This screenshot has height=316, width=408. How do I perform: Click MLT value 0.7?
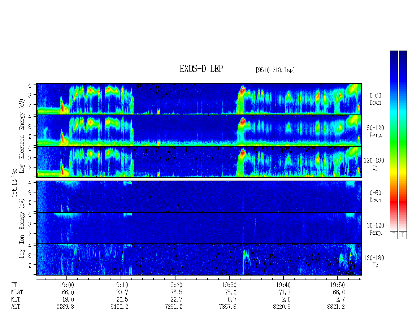pos(232,300)
